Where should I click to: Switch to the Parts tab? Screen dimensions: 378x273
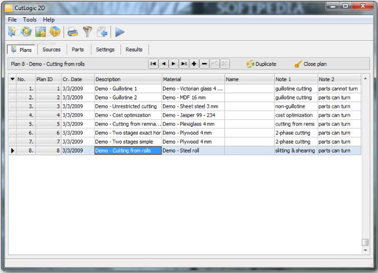[78, 50]
